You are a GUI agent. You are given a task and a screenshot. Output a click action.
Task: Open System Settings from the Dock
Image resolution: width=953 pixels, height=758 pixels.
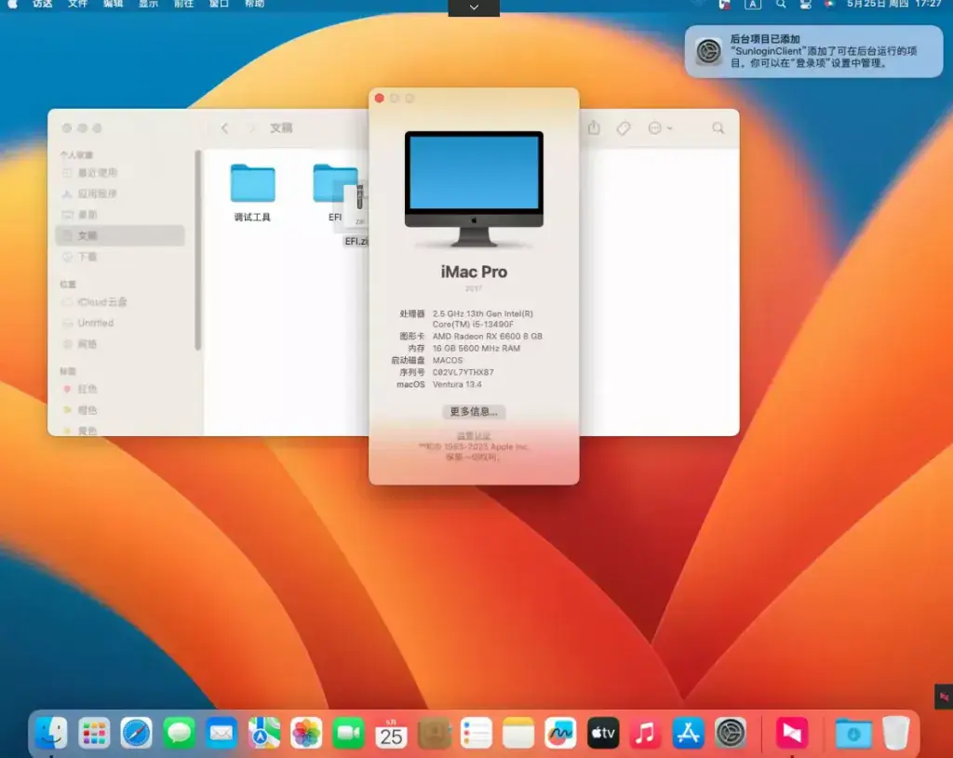[730, 733]
